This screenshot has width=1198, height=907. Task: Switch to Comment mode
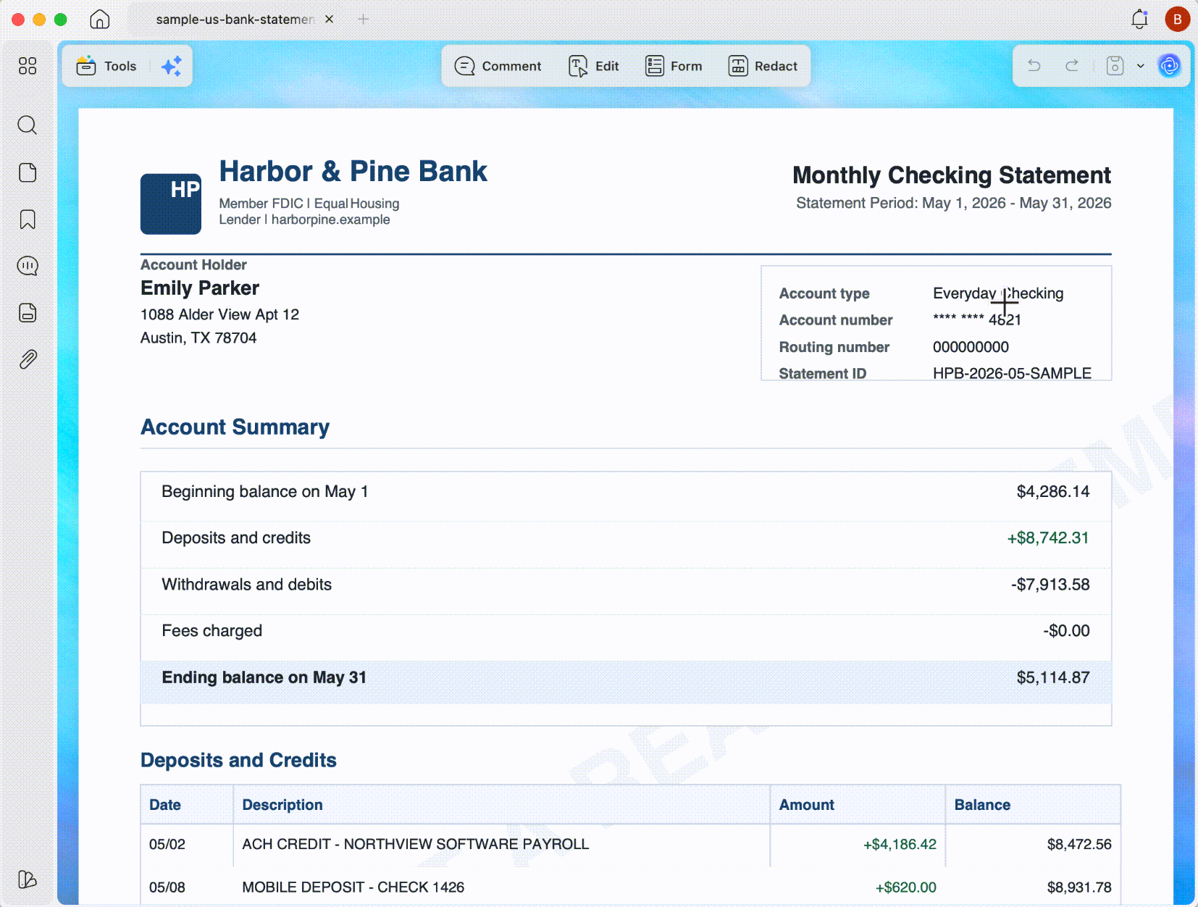(498, 67)
